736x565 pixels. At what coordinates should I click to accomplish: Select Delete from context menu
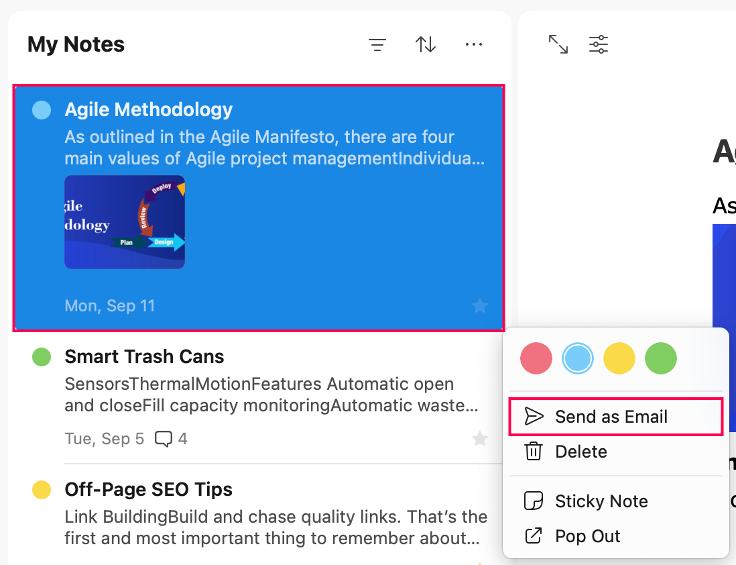pos(616,452)
